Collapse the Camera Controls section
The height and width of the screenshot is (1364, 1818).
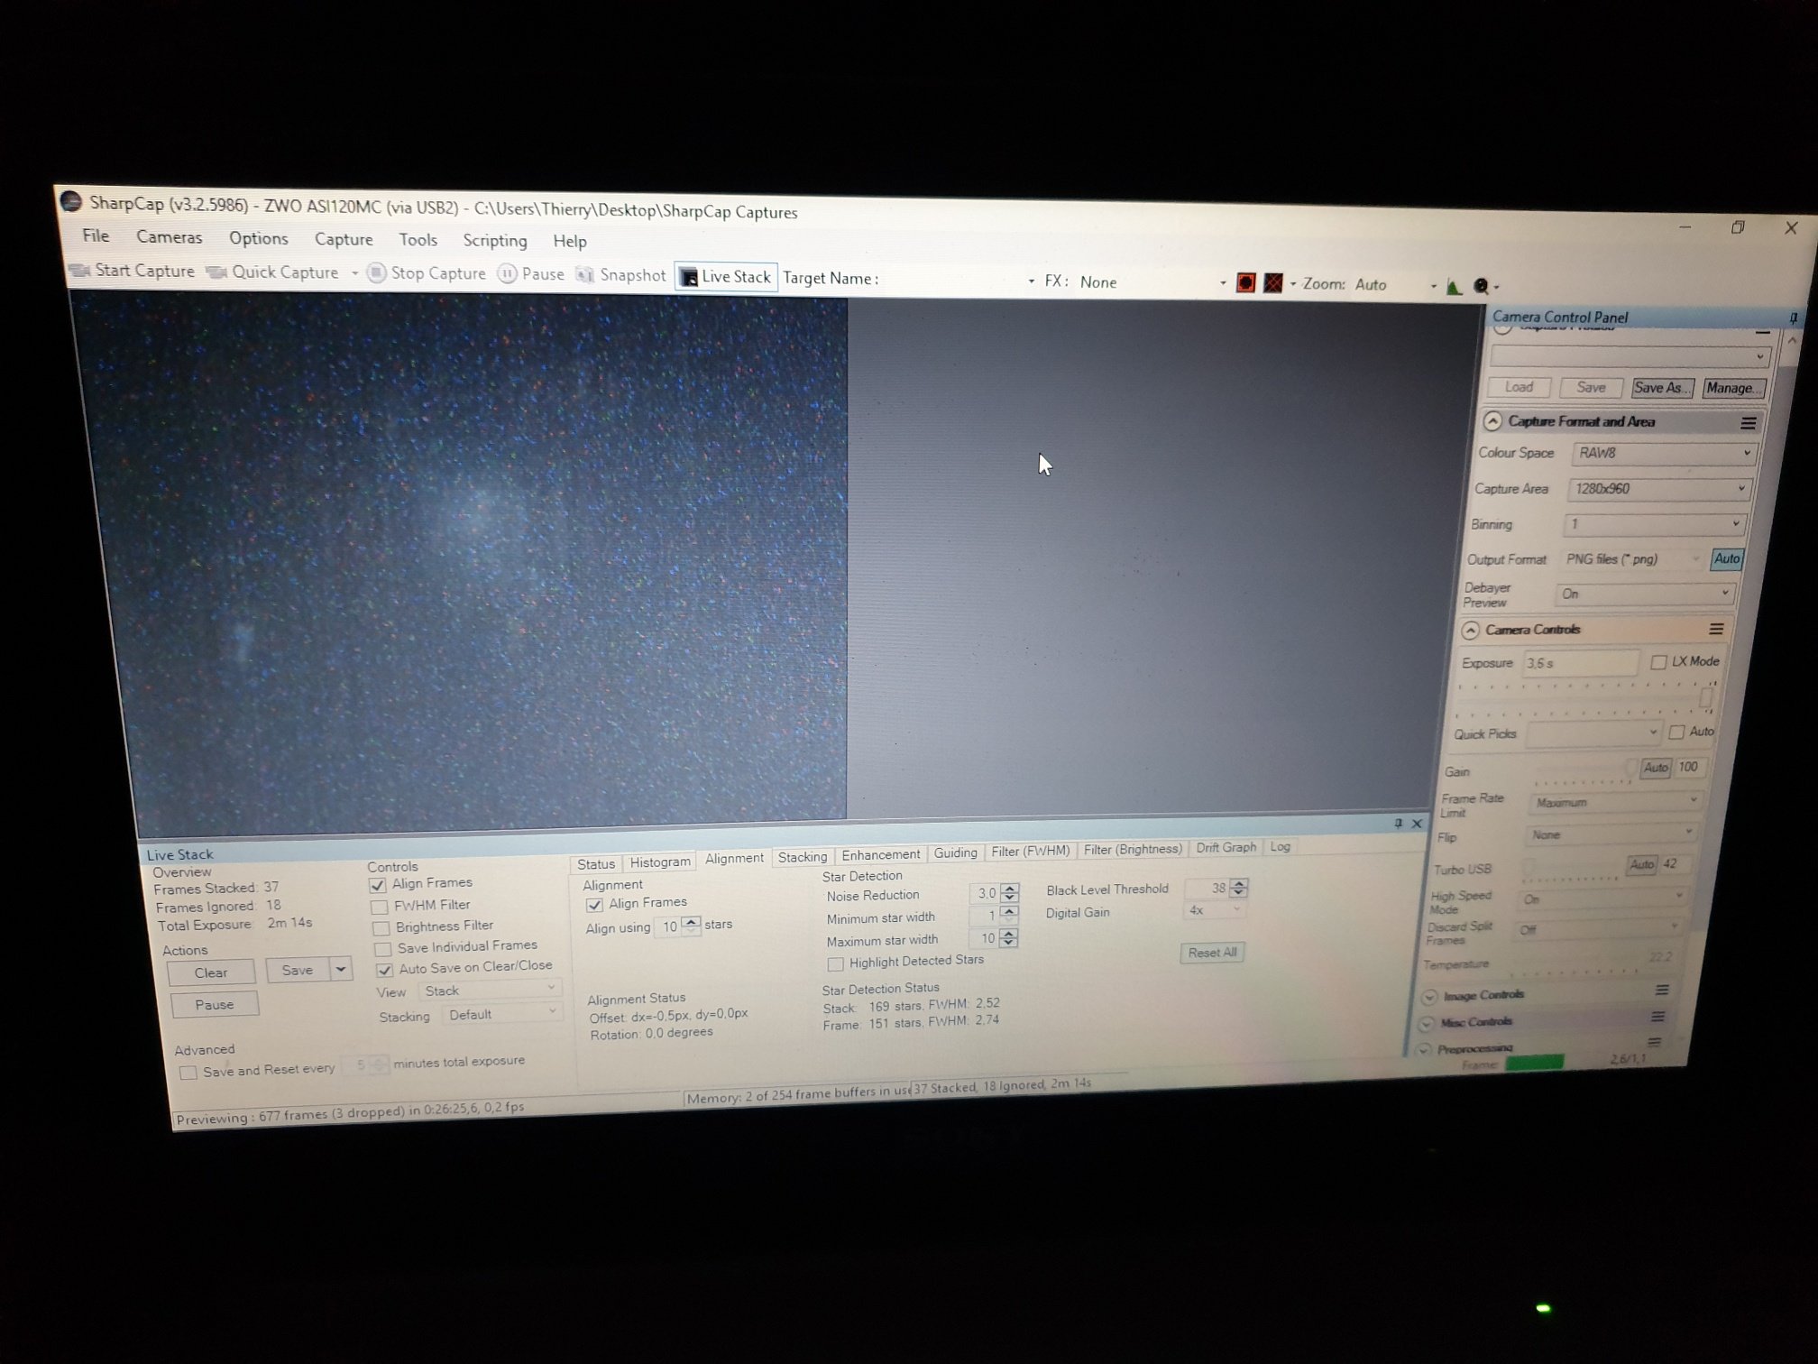point(1471,630)
